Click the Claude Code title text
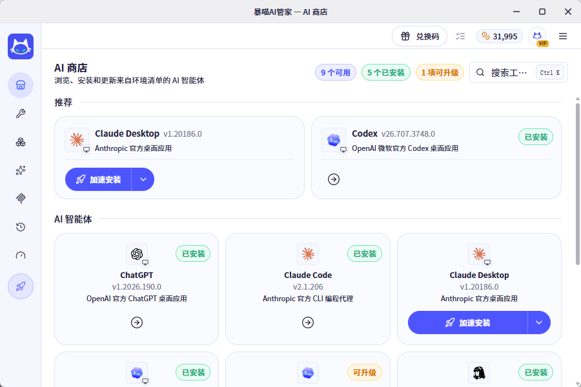 pyautogui.click(x=308, y=275)
